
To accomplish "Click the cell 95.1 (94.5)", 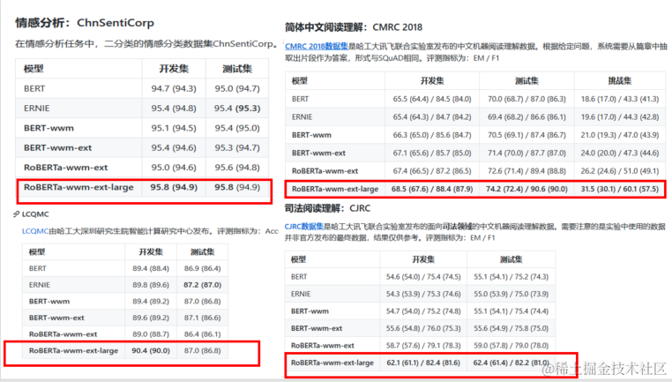I will click(174, 128).
